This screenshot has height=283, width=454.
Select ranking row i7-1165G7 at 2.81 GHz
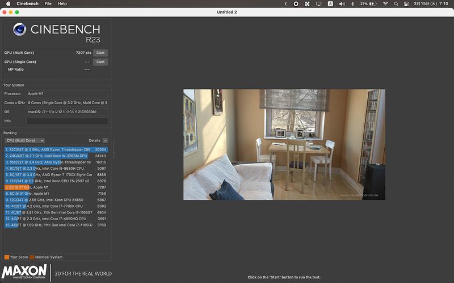pos(56,213)
